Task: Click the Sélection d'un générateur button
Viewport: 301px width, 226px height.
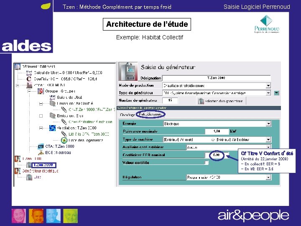Action: (221, 101)
